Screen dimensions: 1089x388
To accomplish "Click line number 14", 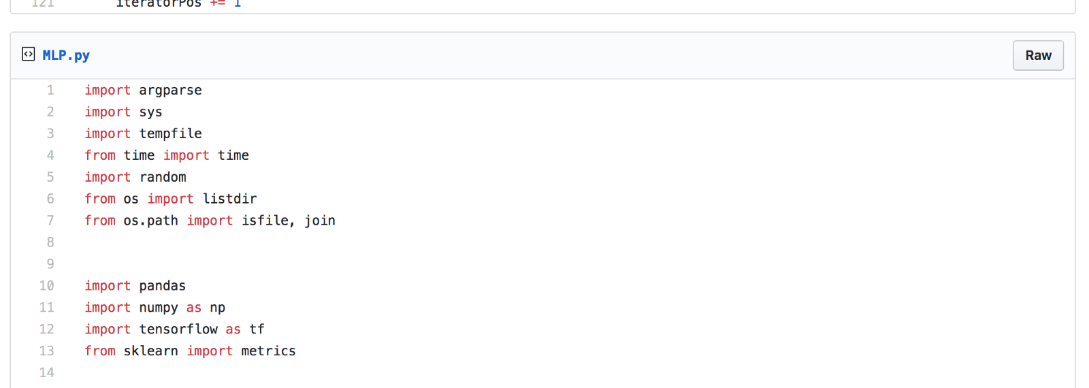I will 47,373.
